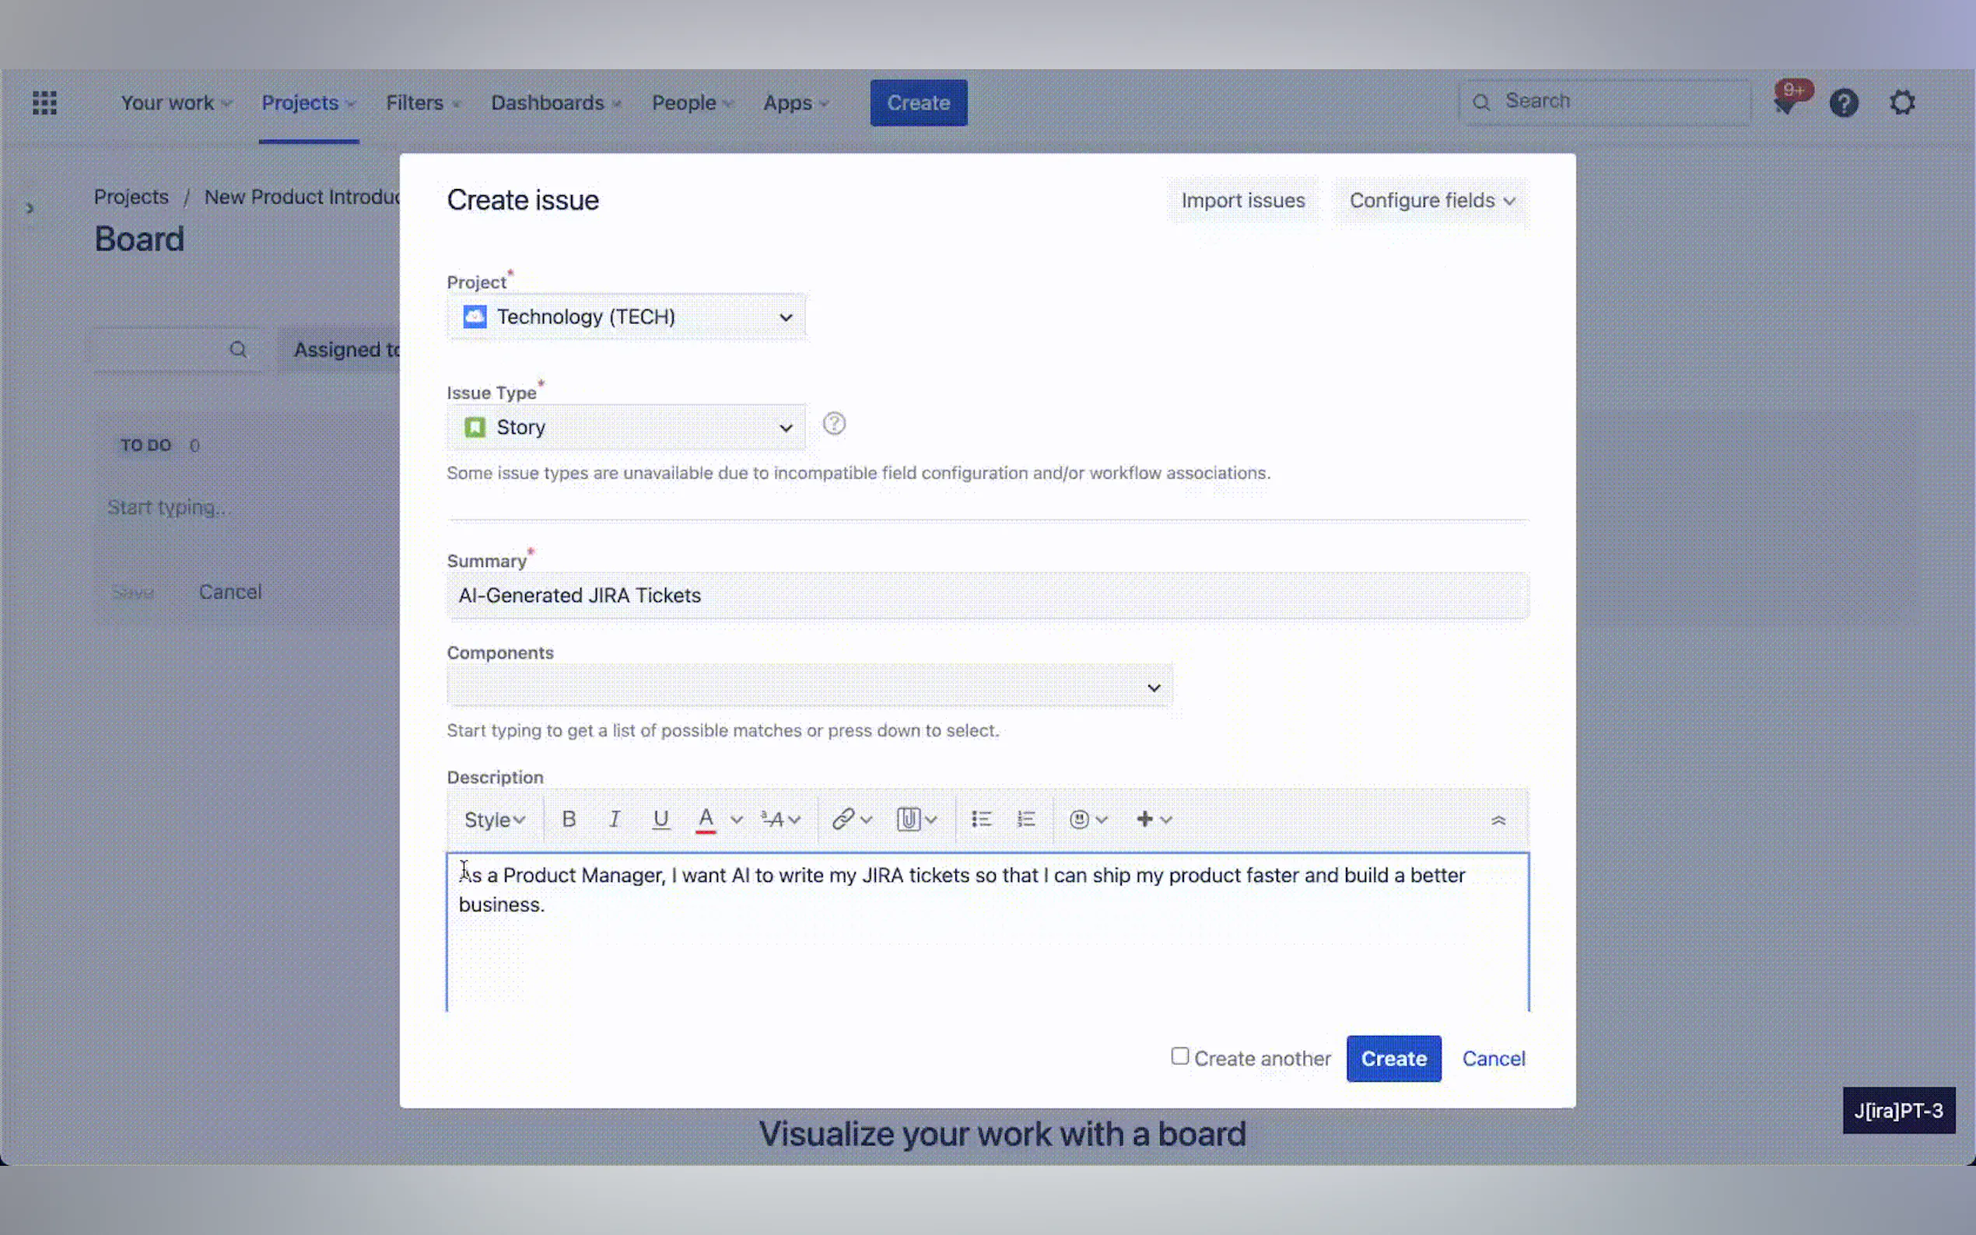This screenshot has height=1235, width=1976.
Task: Open the app switcher grid icon
Action: click(45, 103)
